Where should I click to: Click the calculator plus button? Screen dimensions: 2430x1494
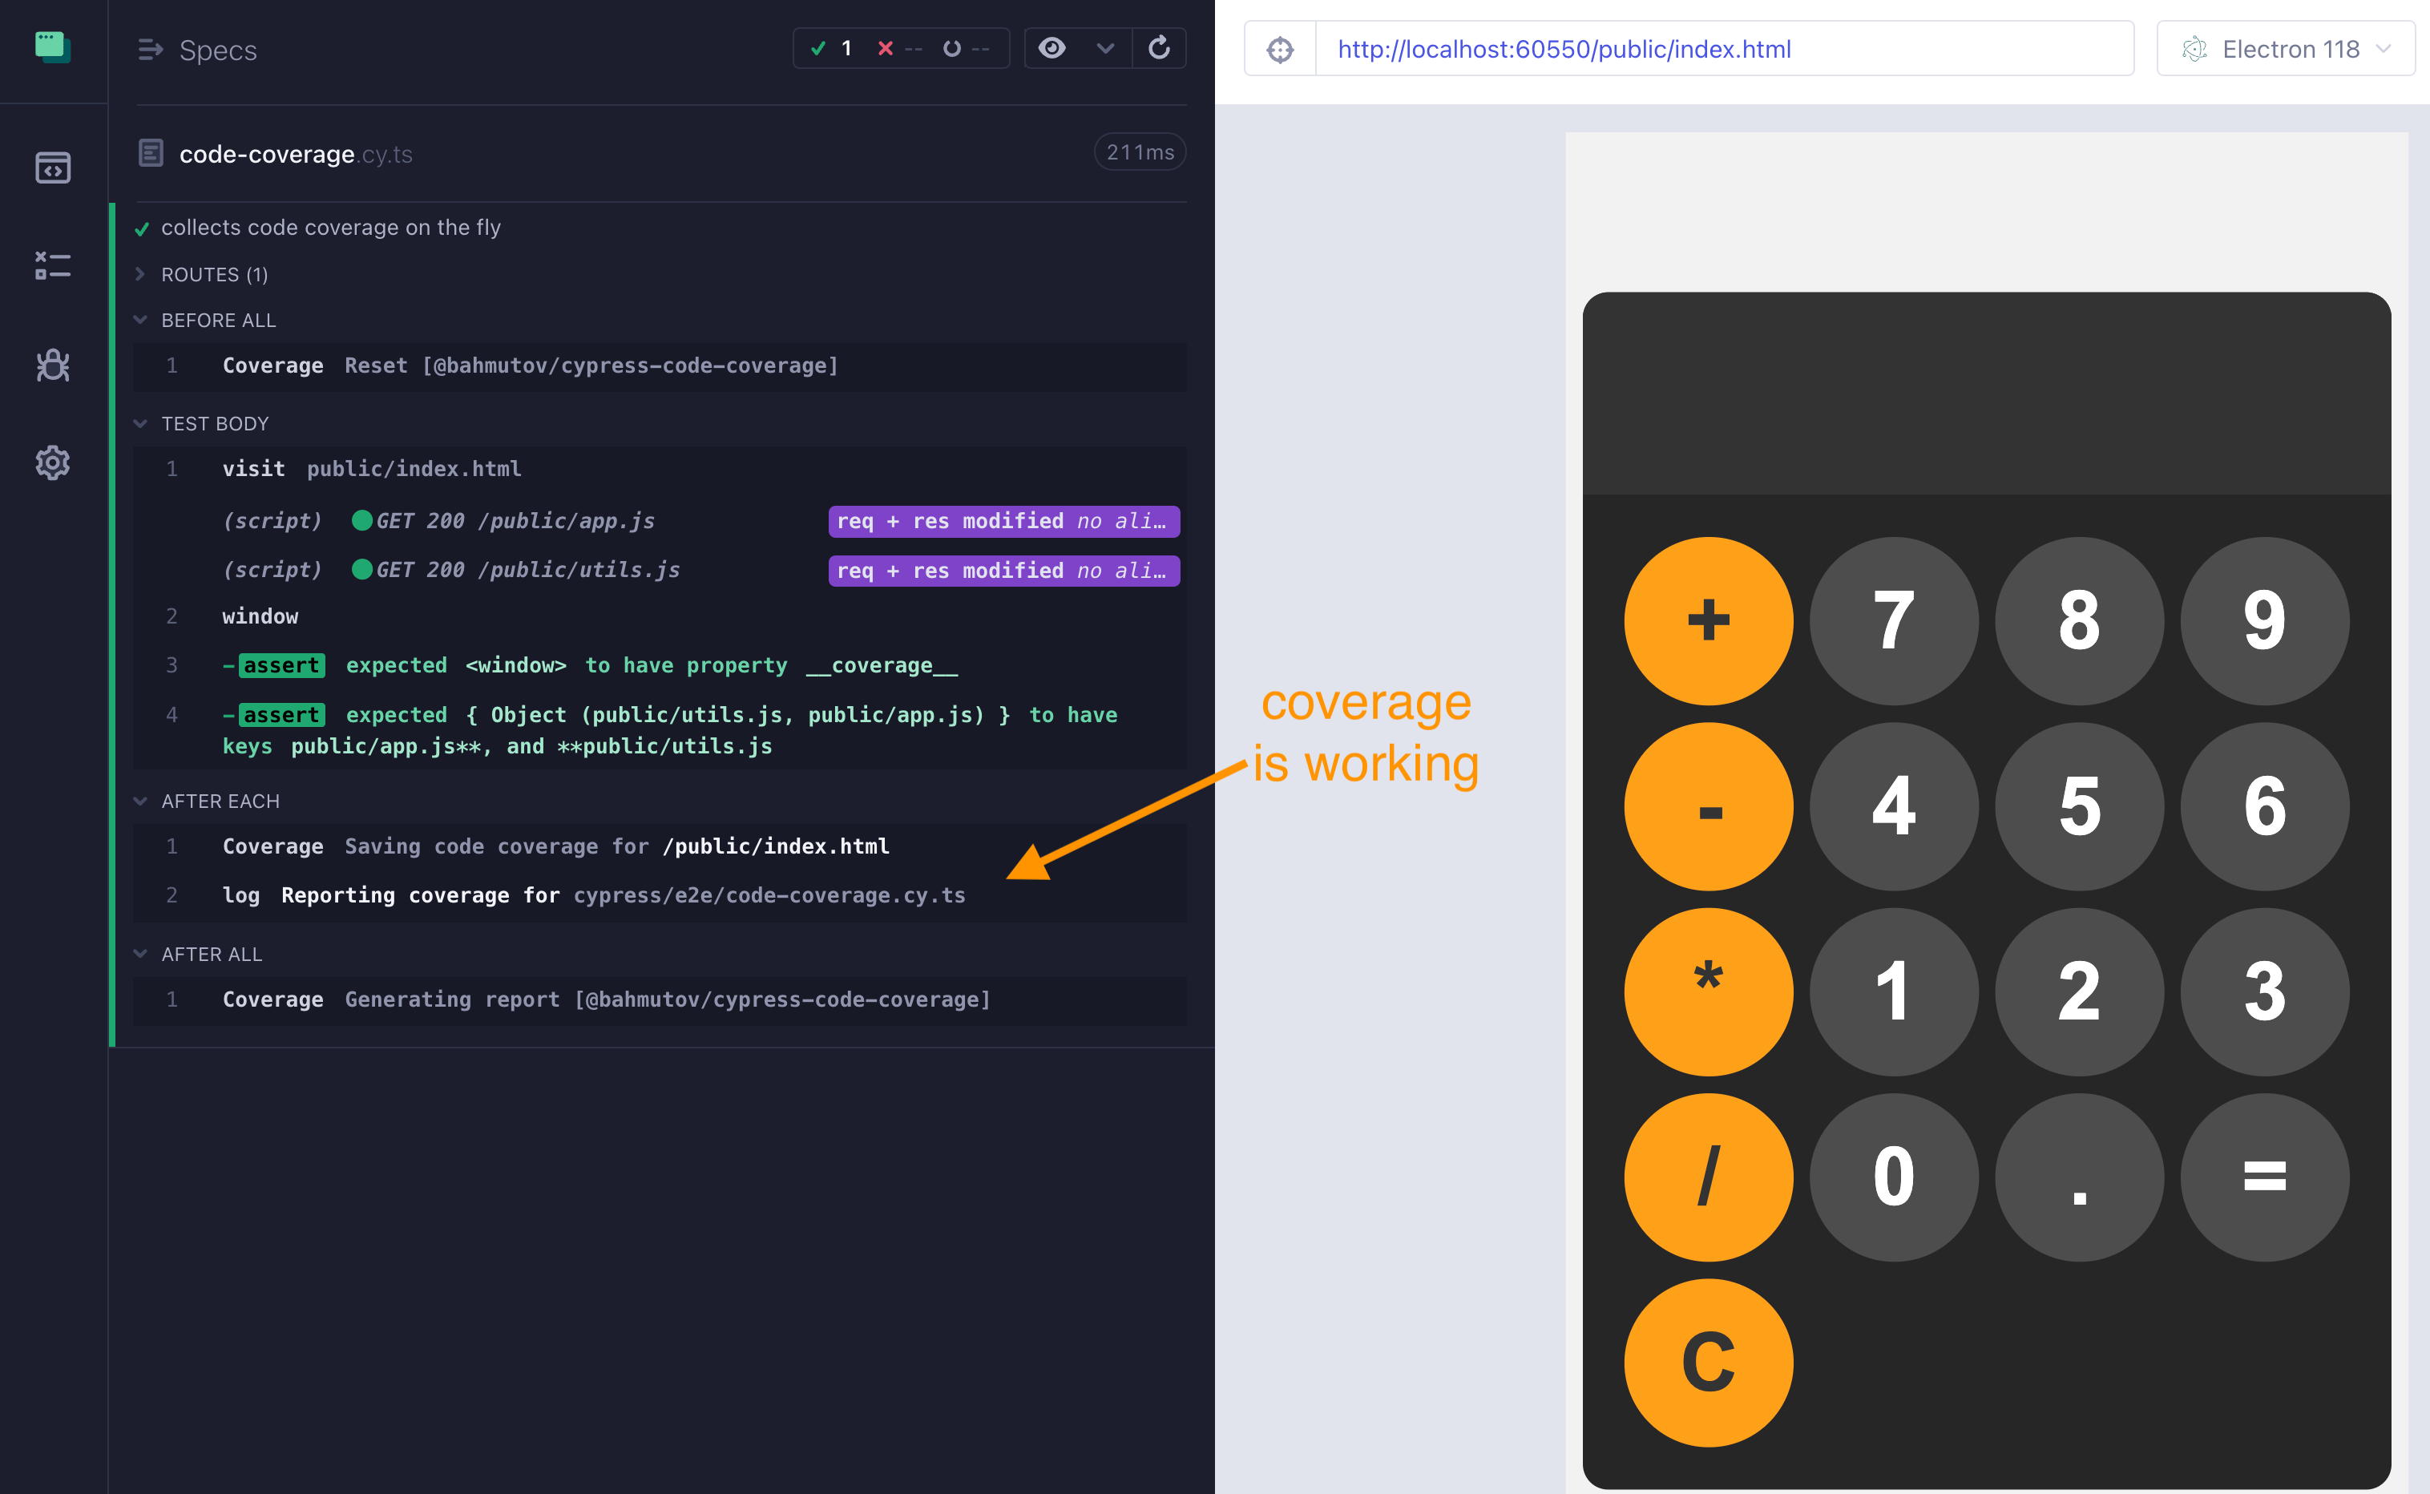tap(1708, 620)
